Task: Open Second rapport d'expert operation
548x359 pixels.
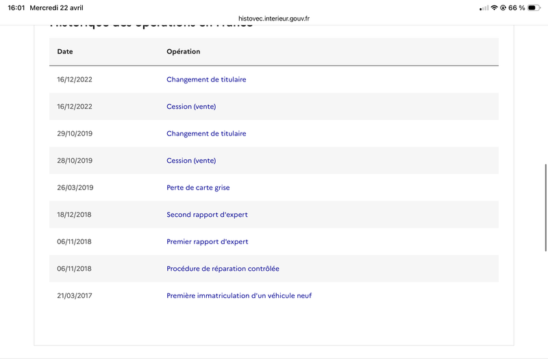Action: pyautogui.click(x=207, y=215)
